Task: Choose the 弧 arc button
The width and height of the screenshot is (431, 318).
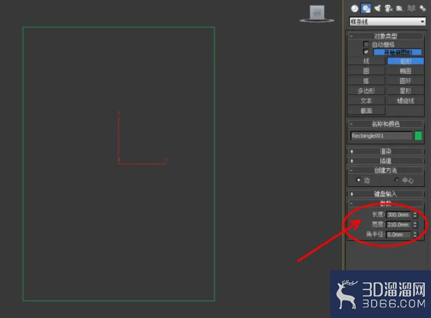Action: pos(366,81)
